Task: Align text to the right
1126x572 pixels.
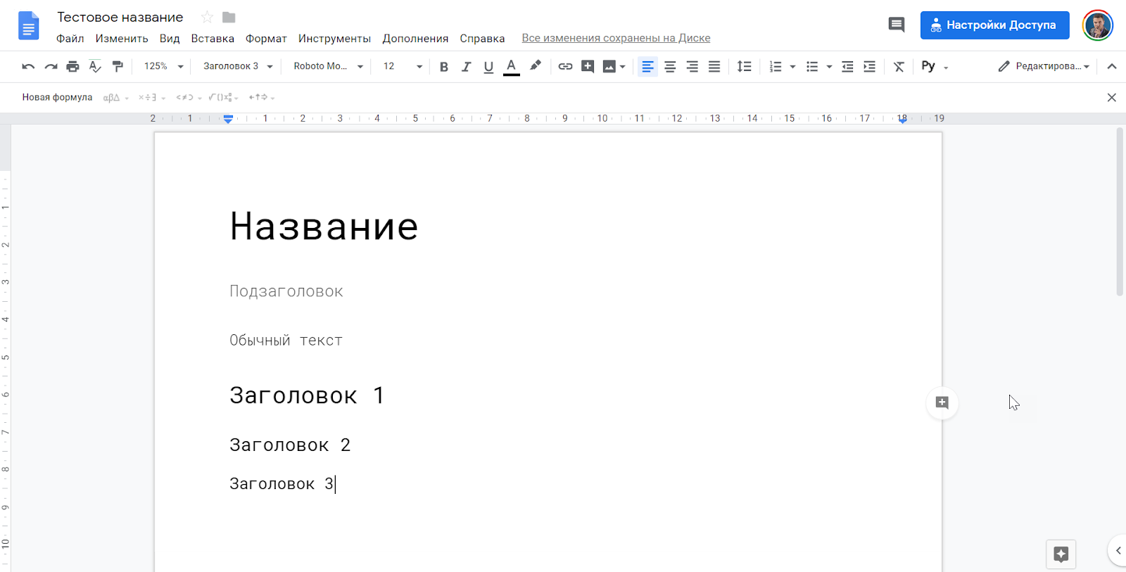Action: 692,66
